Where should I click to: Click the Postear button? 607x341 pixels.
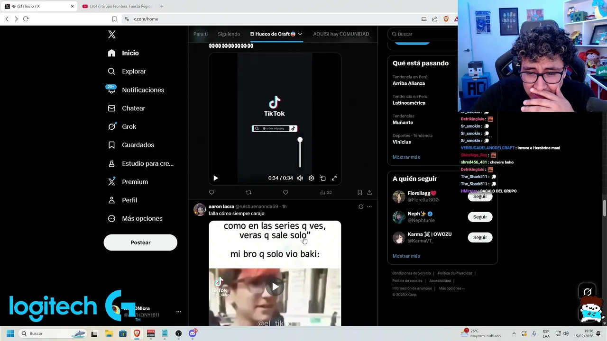(x=140, y=242)
